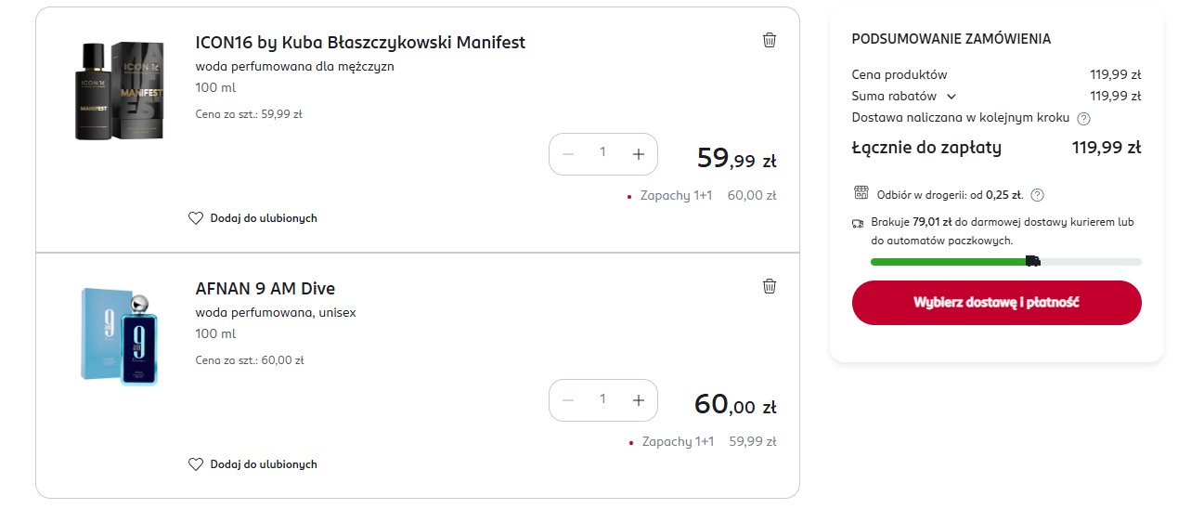Decrease AFNAN 9 AM Dive quantity

[569, 400]
